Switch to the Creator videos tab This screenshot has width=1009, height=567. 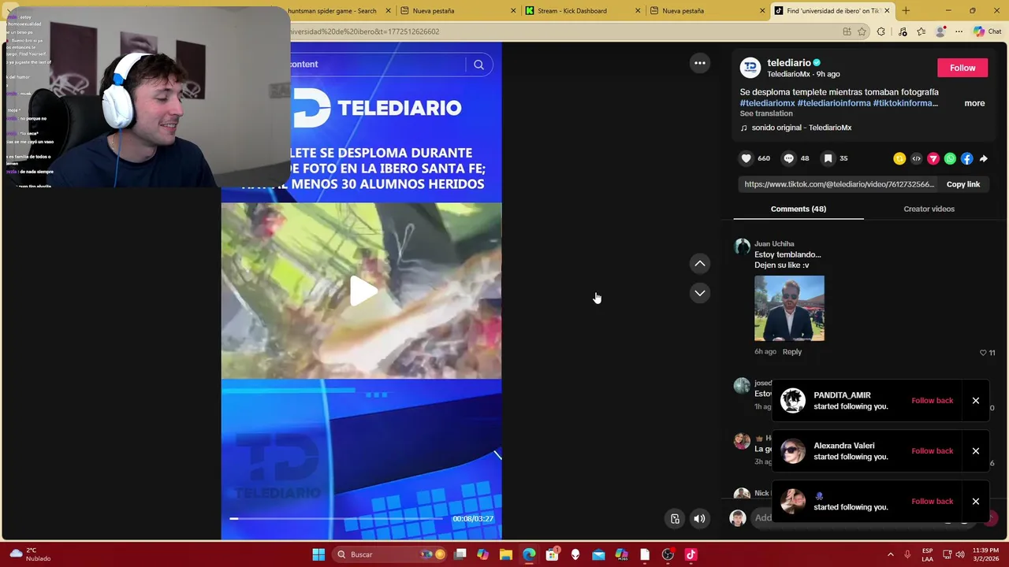click(x=929, y=209)
